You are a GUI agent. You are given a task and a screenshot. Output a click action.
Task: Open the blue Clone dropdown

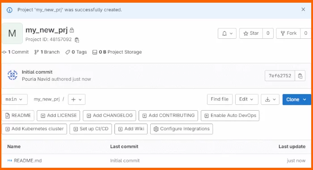296,100
